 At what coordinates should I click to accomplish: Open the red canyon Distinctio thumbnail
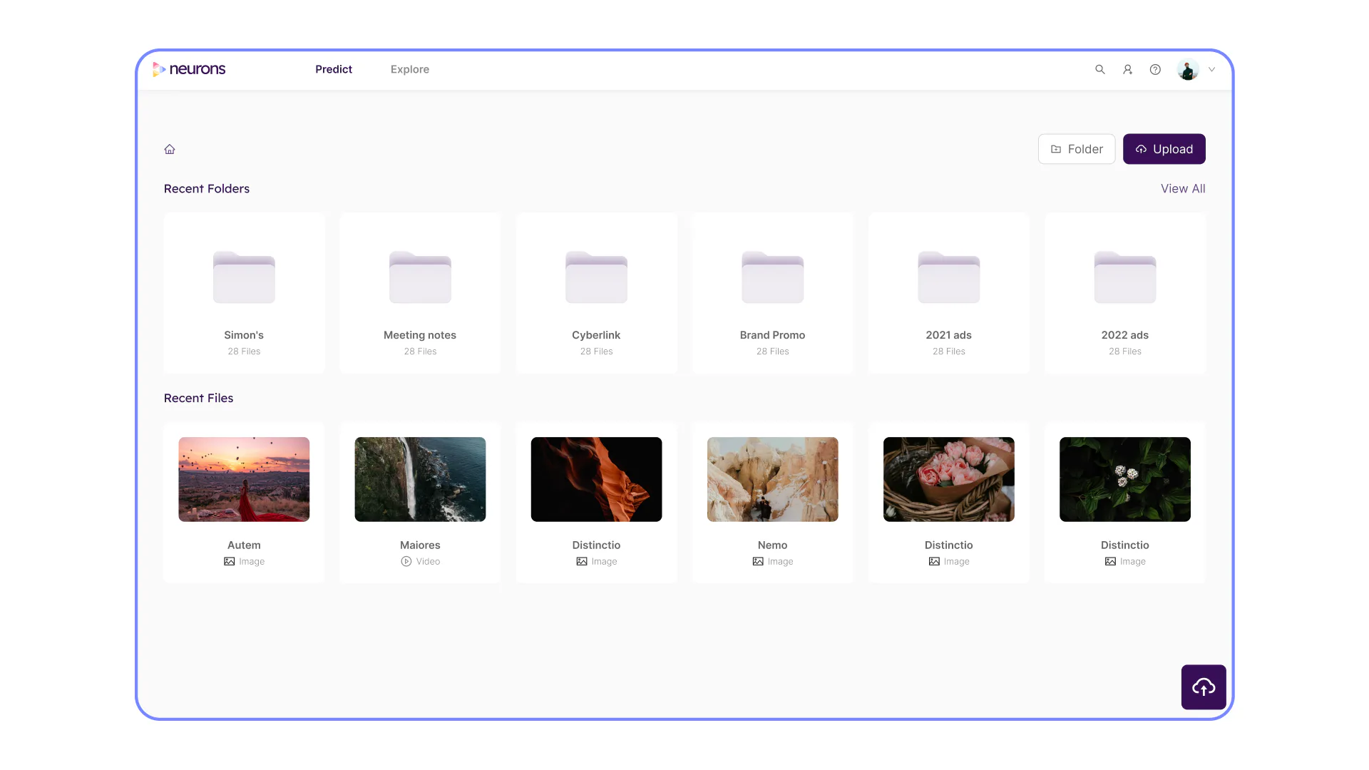(x=596, y=479)
